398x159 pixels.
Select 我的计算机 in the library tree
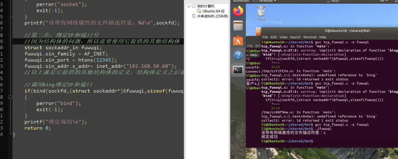tap(206, 6)
